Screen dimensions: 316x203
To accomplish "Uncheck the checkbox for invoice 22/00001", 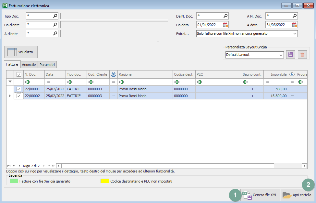I will click(19, 89).
